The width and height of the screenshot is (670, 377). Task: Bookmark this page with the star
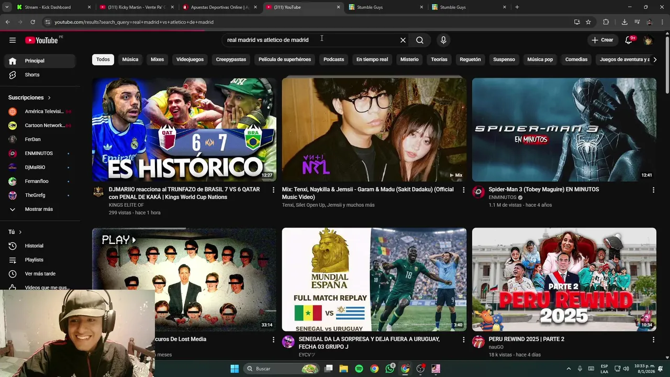click(x=588, y=22)
